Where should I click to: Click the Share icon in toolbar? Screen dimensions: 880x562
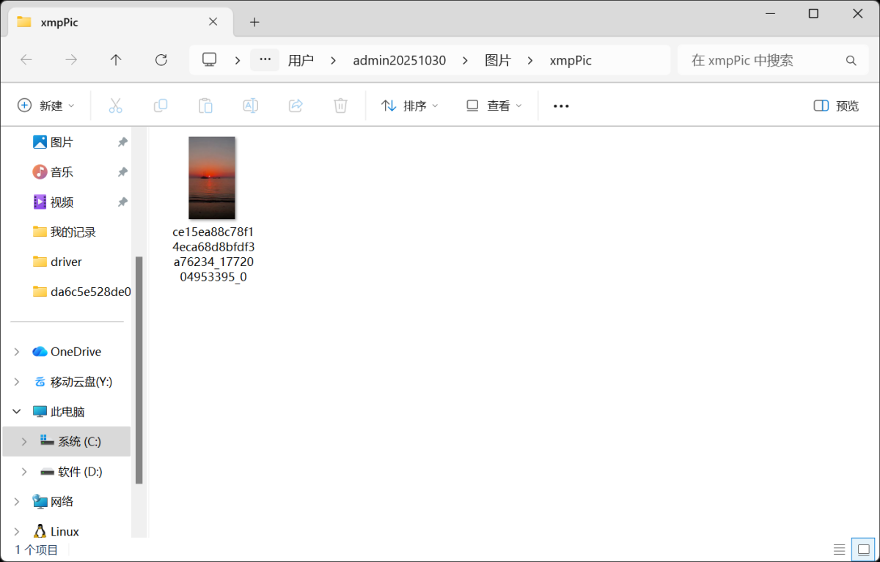click(x=296, y=106)
